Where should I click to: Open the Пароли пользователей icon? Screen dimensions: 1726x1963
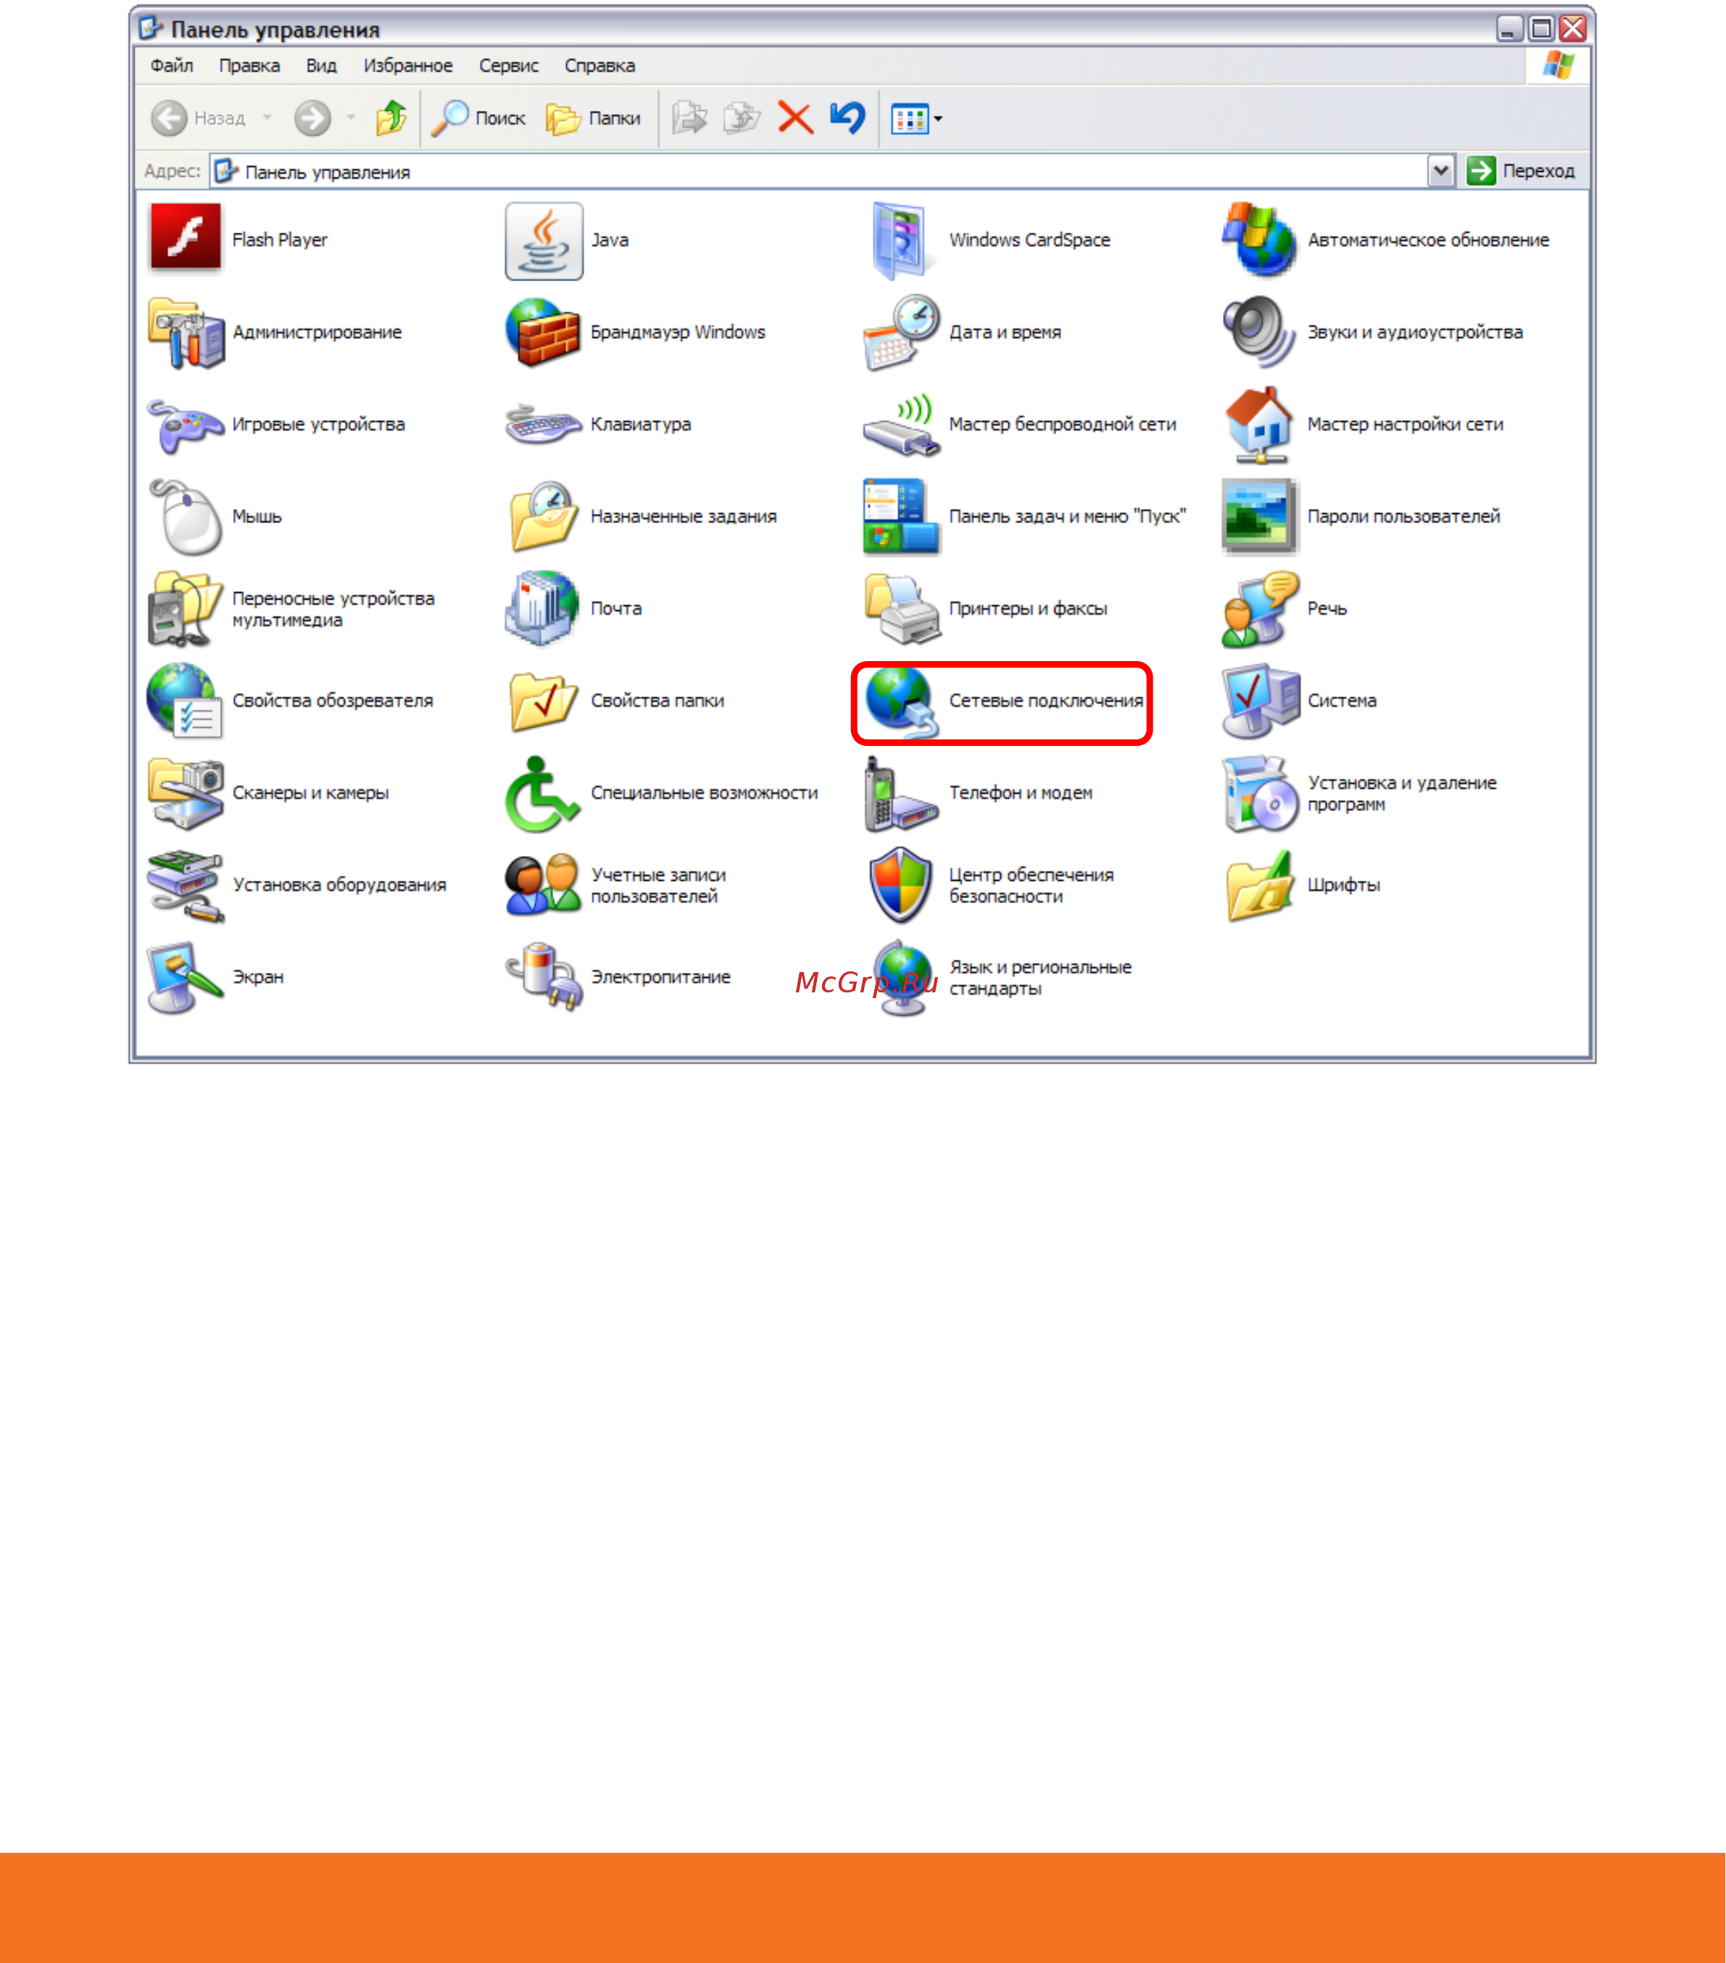click(x=1259, y=517)
